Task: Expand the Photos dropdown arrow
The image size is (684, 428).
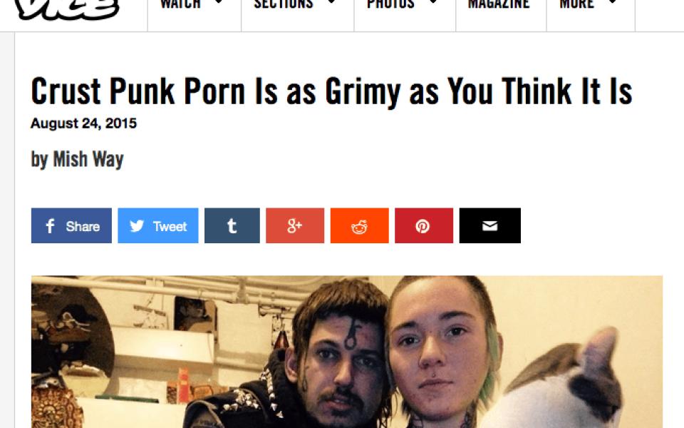Action: [433, 2]
